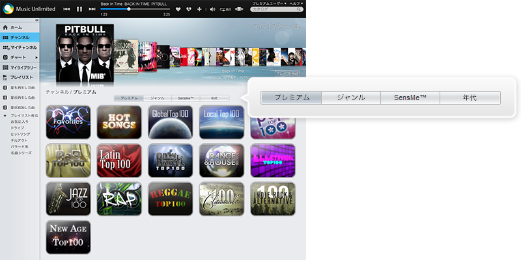Skip to the previous track
The height and width of the screenshot is (260, 521).
67,9
